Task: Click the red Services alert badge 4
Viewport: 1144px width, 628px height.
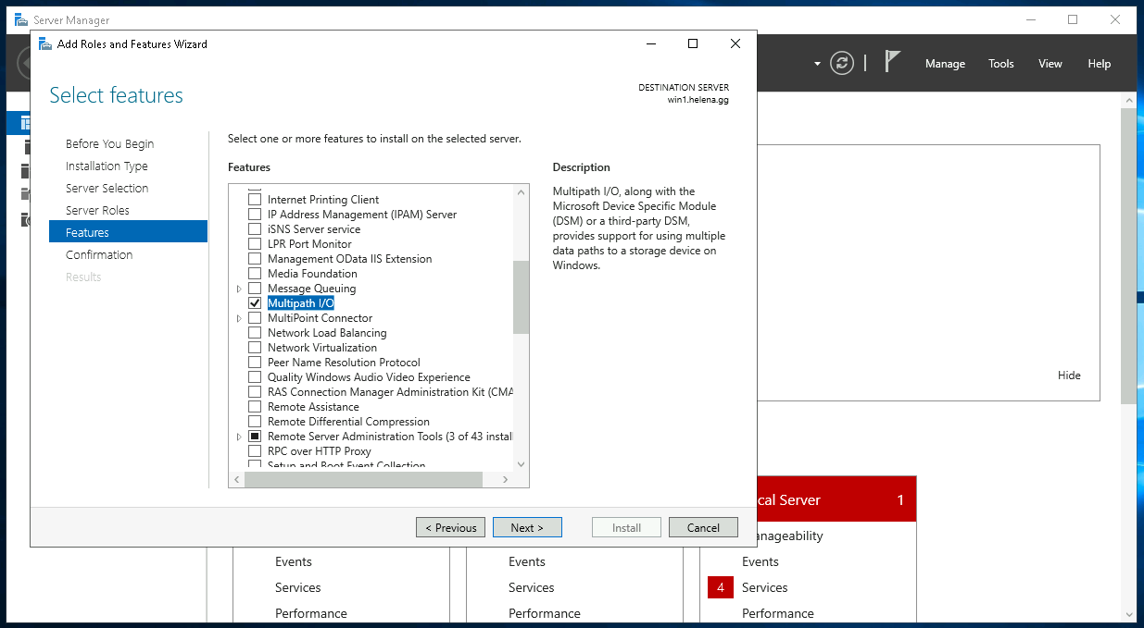Action: pyautogui.click(x=720, y=587)
